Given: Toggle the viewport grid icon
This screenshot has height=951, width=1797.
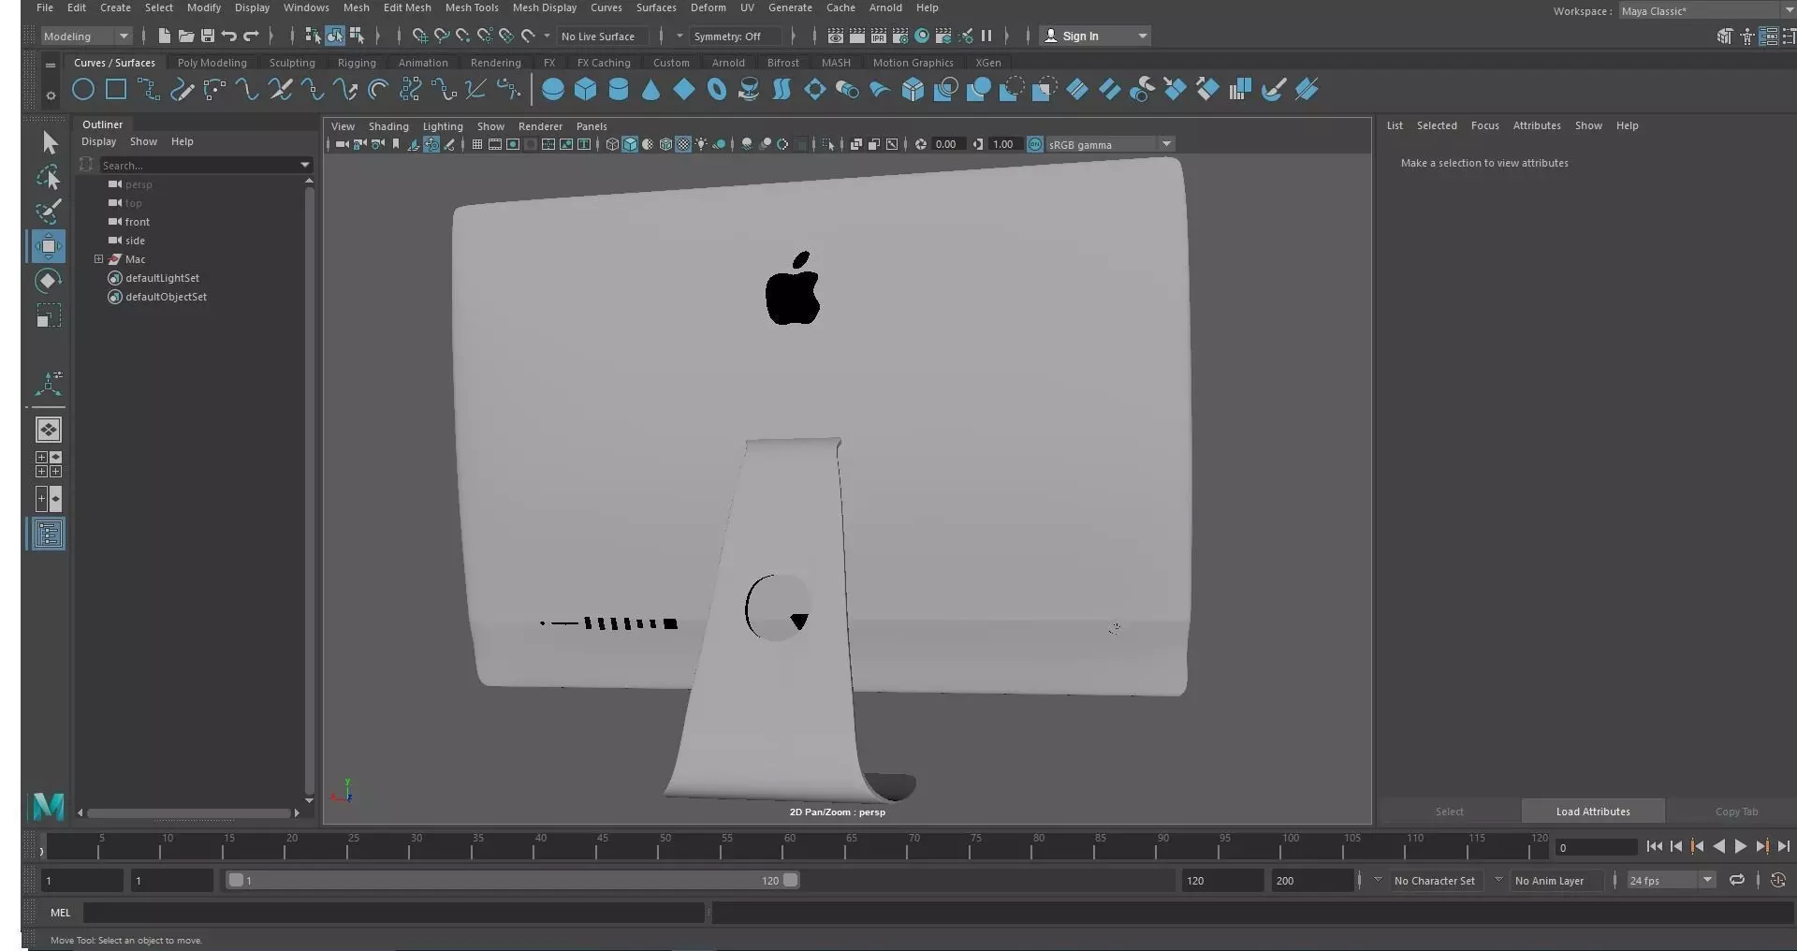Looking at the screenshot, I should (477, 144).
